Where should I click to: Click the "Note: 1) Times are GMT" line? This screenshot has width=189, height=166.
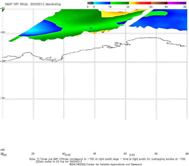(x=107, y=159)
